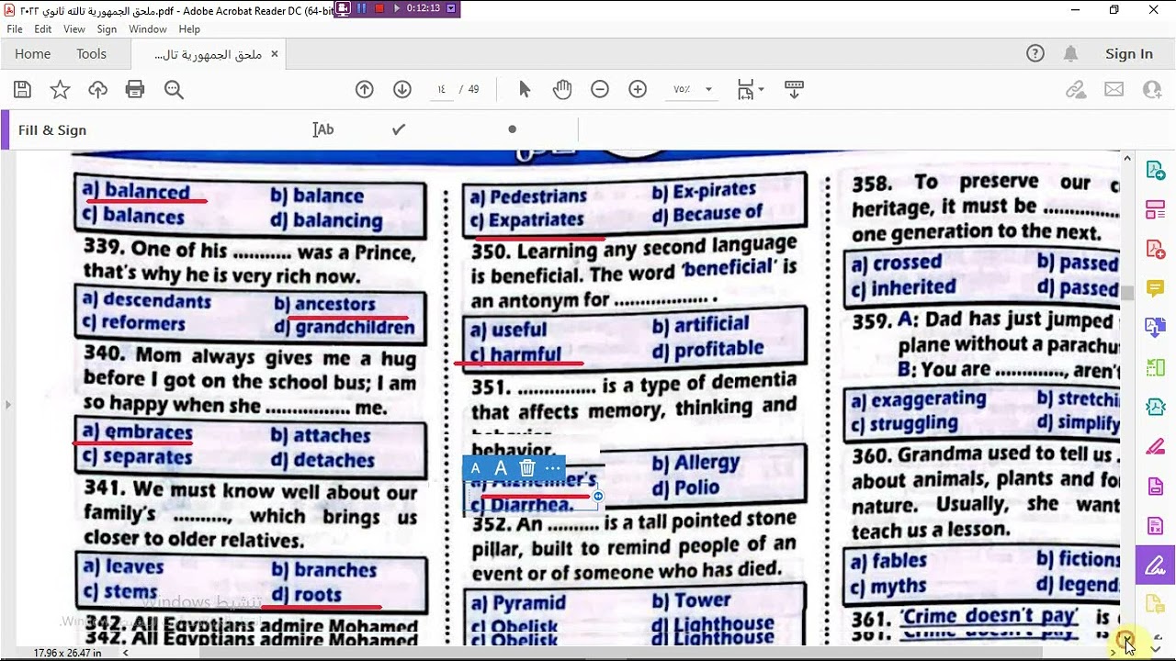Open the yellow Comment tool
Image resolution: width=1176 pixels, height=661 pixels.
pos(1155,289)
